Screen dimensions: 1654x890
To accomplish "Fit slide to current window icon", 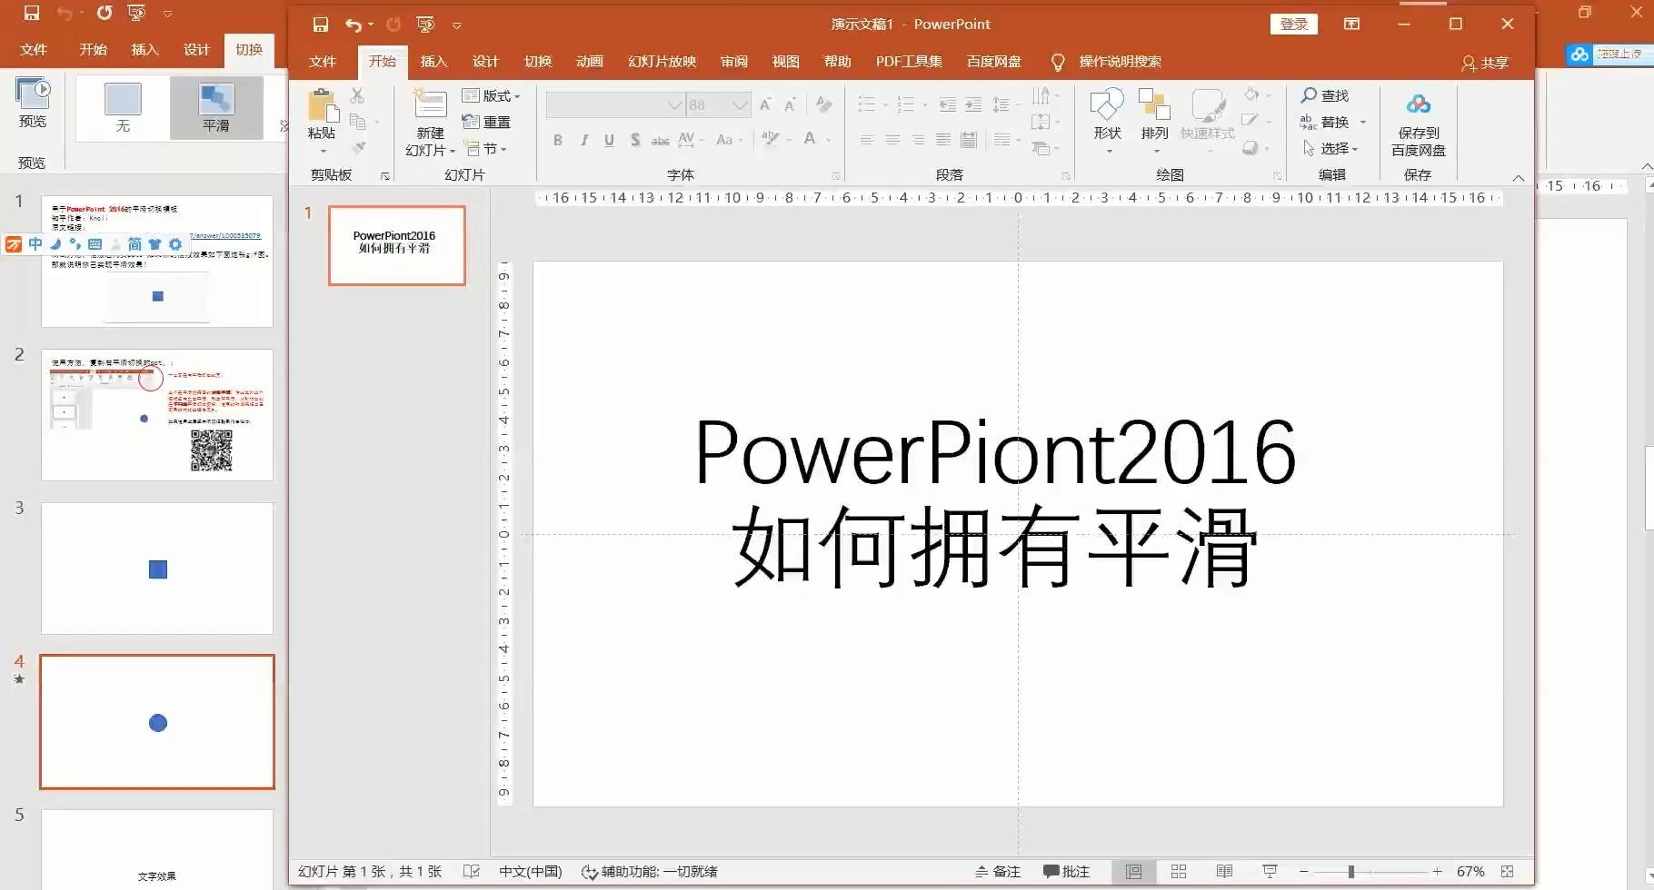I will pyautogui.click(x=1508, y=872).
